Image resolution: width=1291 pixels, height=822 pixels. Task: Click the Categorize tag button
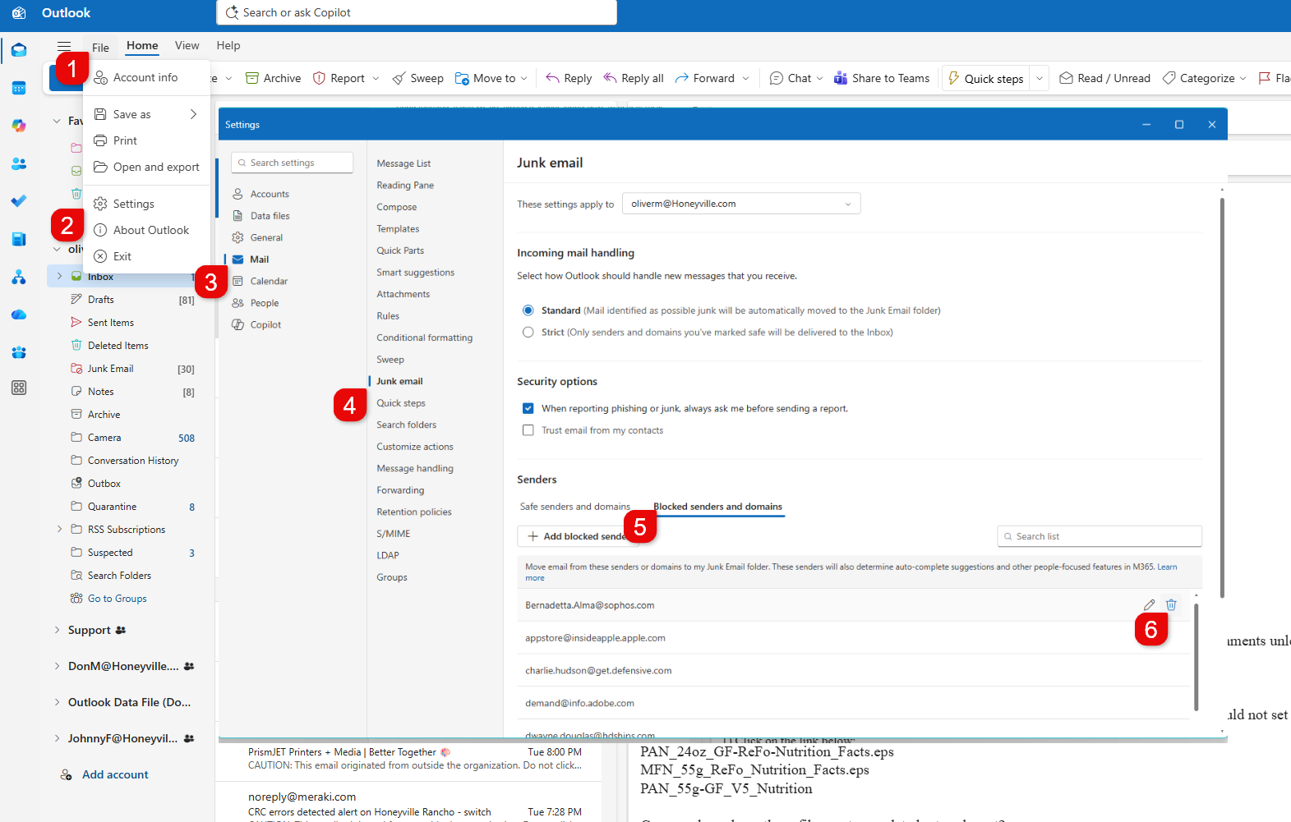(1198, 78)
